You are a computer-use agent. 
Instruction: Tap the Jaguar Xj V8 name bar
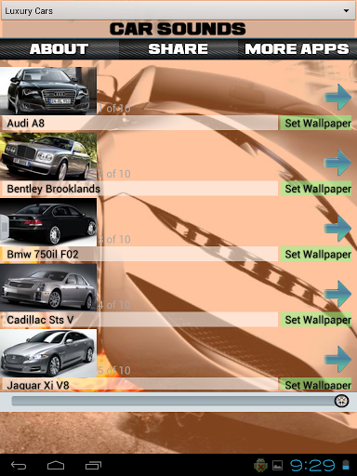tap(139, 384)
